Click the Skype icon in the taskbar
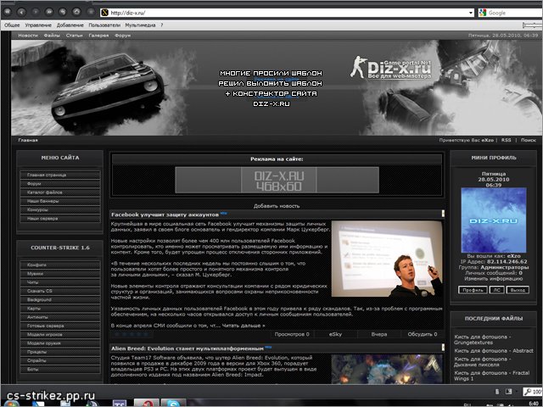Screen dimensions: 543x407 (173, 404)
